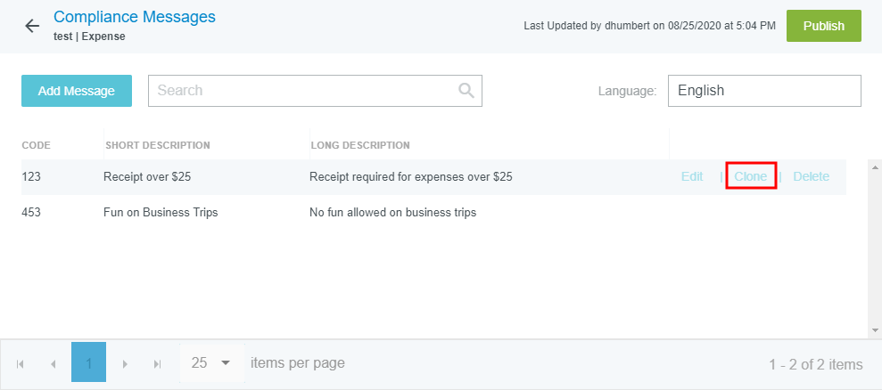Click the Add Message button

(x=77, y=91)
